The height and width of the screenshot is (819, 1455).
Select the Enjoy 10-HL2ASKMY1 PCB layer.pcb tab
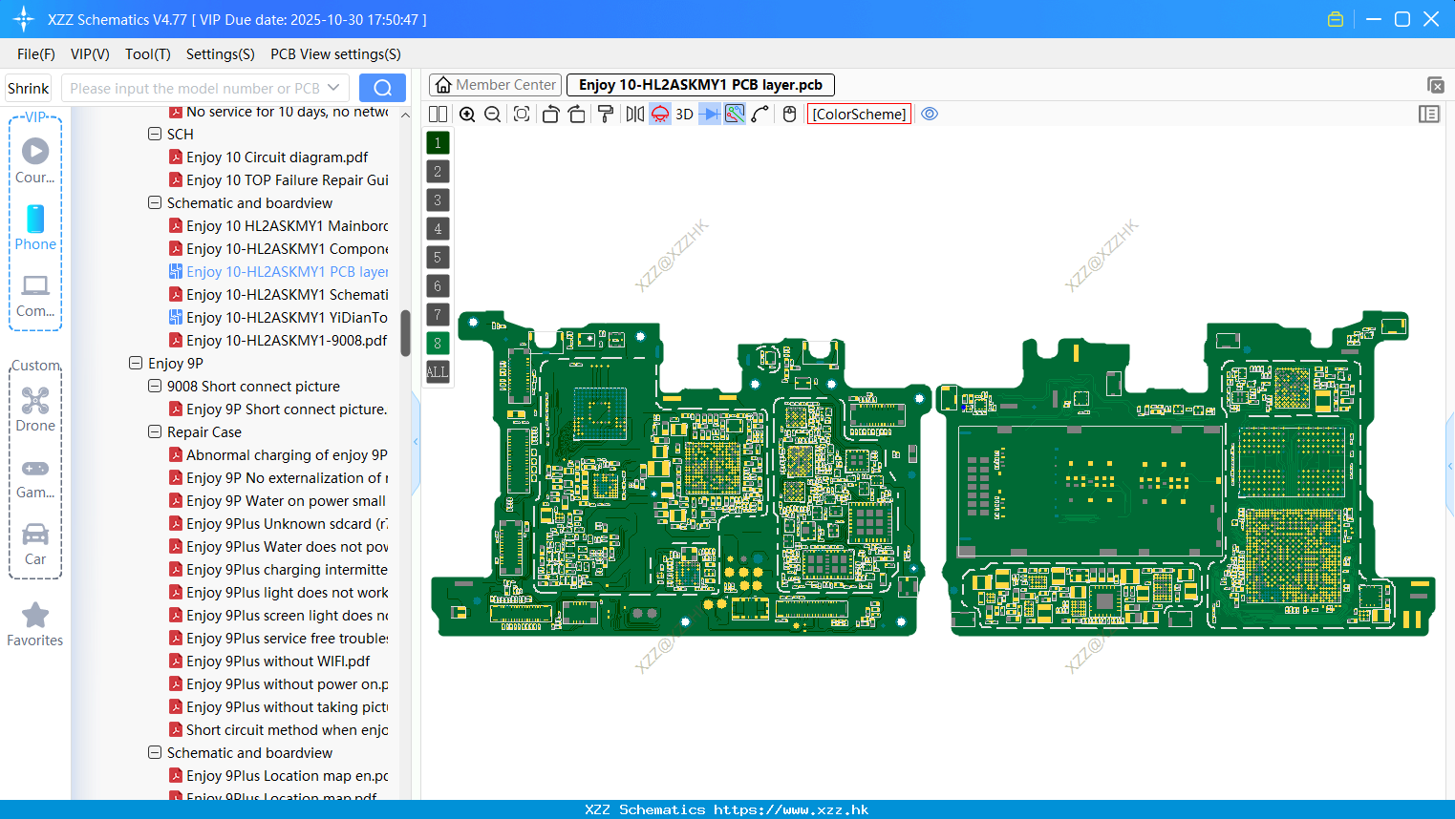700,85
